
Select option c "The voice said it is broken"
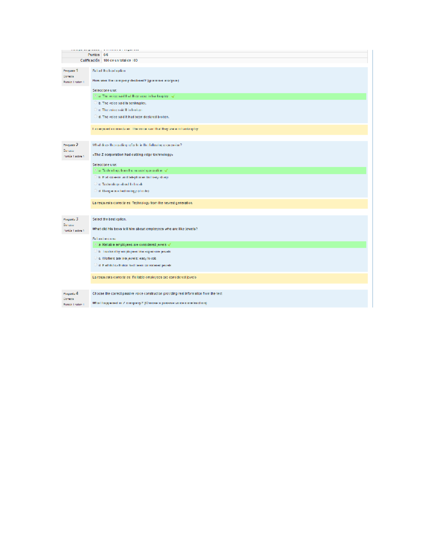[96, 110]
